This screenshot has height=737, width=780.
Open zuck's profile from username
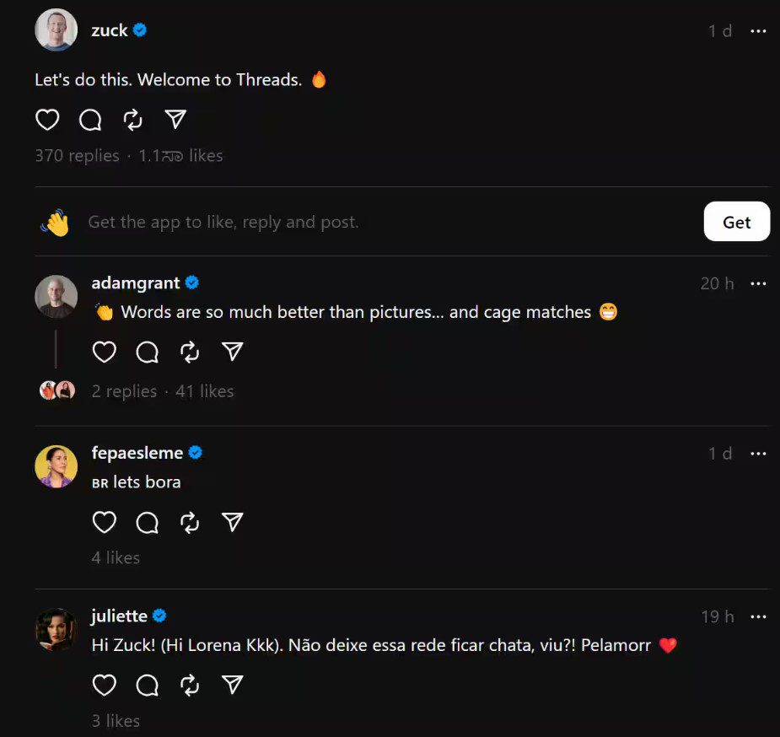[x=110, y=30]
